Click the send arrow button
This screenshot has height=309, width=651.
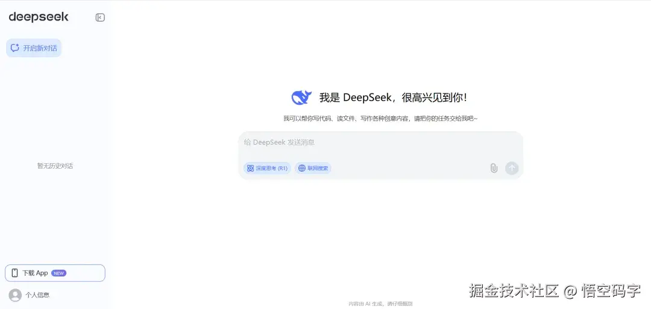tap(512, 168)
